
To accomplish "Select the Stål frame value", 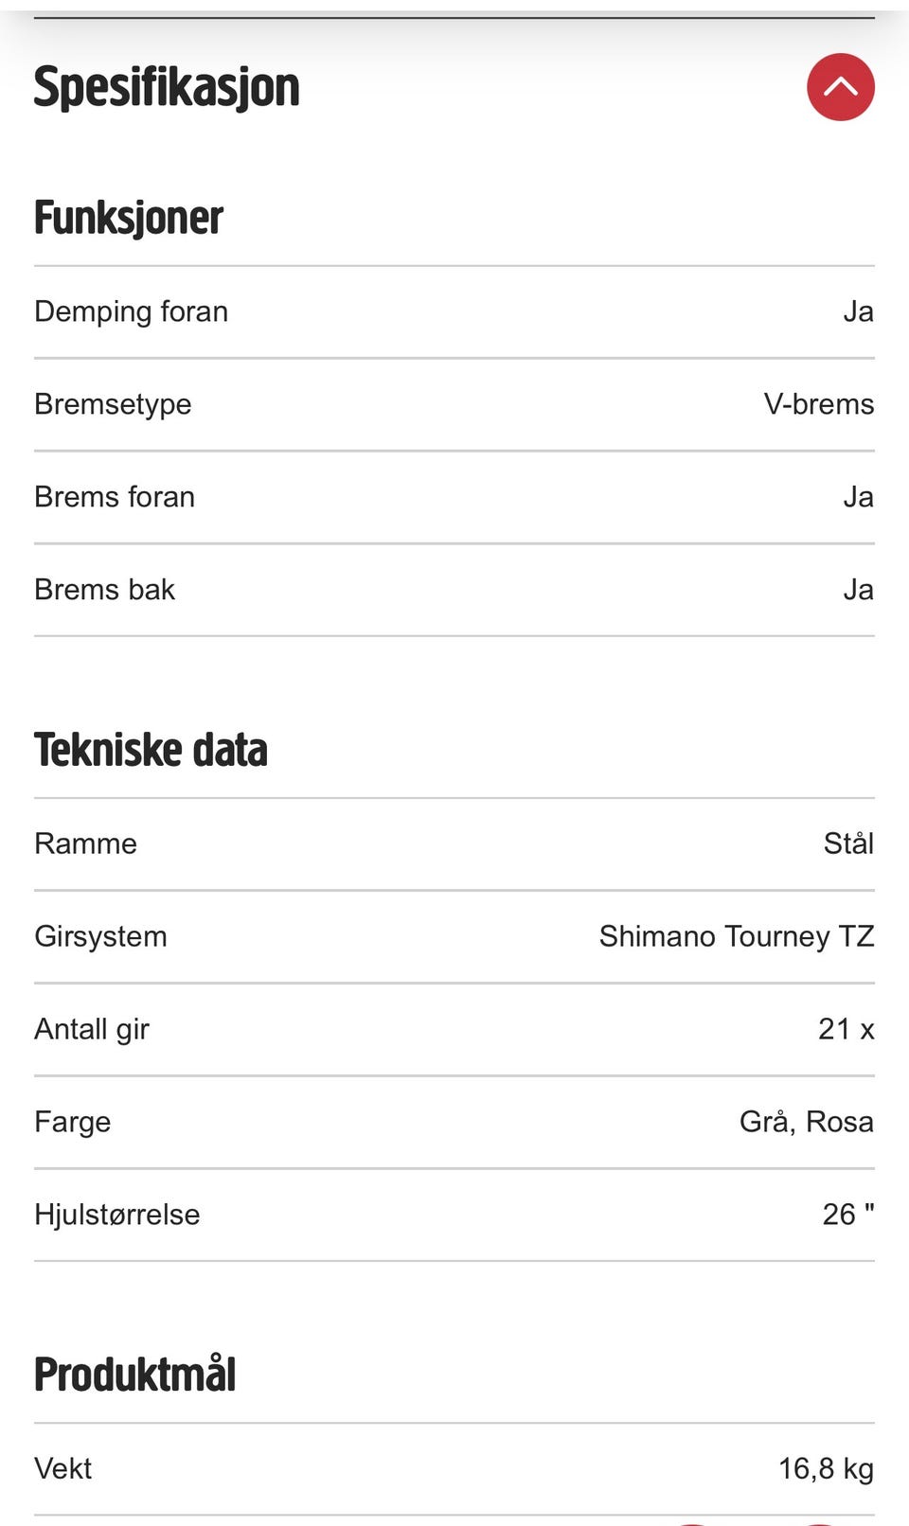I will [x=848, y=843].
